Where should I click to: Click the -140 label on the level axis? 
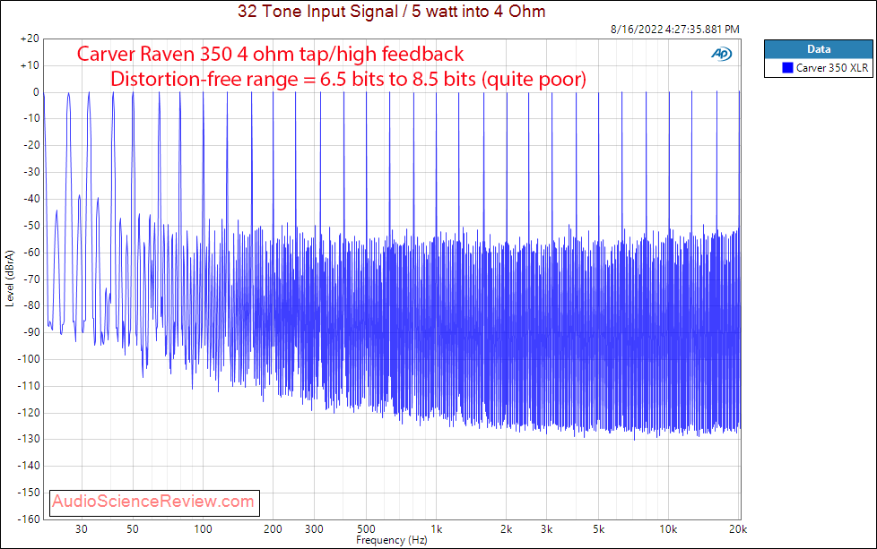(x=29, y=466)
